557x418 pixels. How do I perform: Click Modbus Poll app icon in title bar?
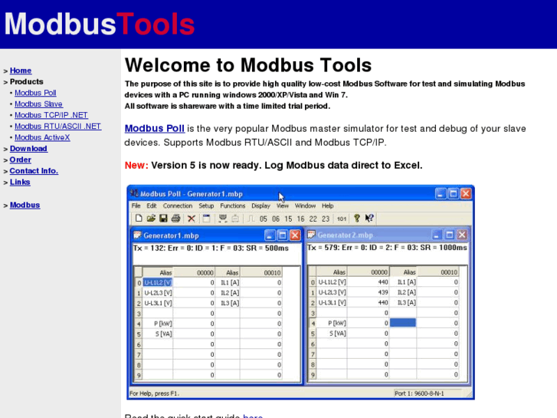[134, 193]
